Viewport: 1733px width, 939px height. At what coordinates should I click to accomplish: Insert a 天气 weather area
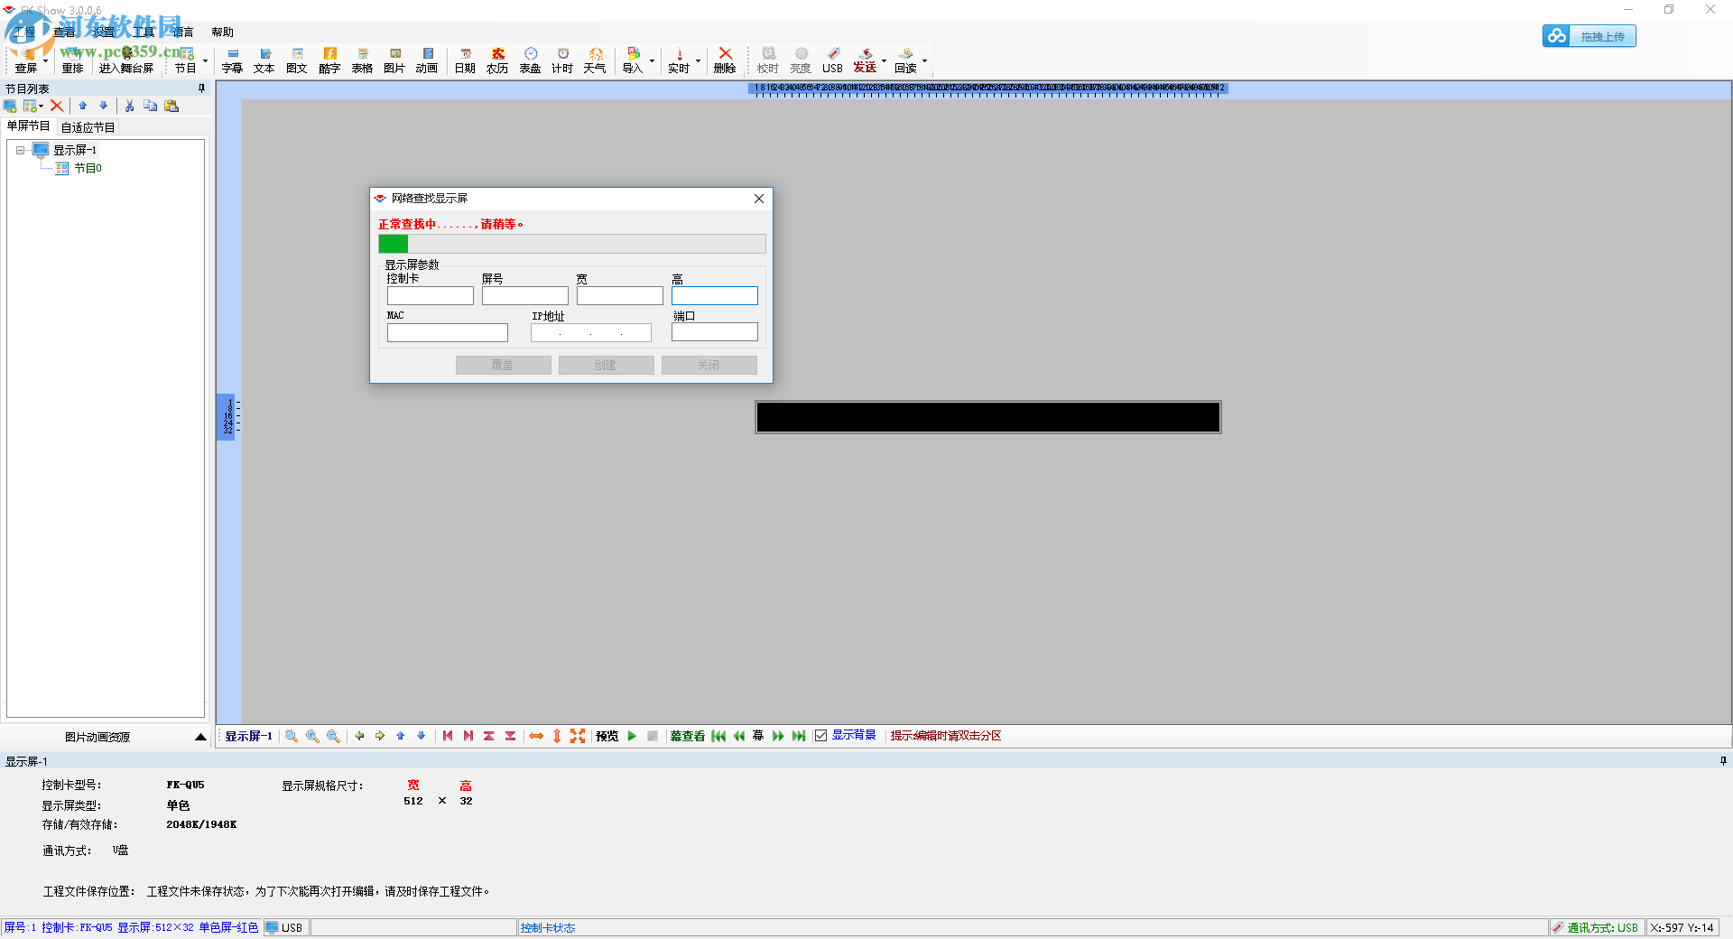(595, 60)
